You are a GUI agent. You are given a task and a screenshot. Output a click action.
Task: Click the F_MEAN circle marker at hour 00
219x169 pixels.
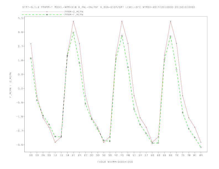(31, 58)
